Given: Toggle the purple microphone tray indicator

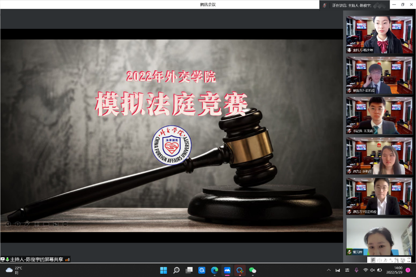Looking at the screenshot, I should (356, 270).
